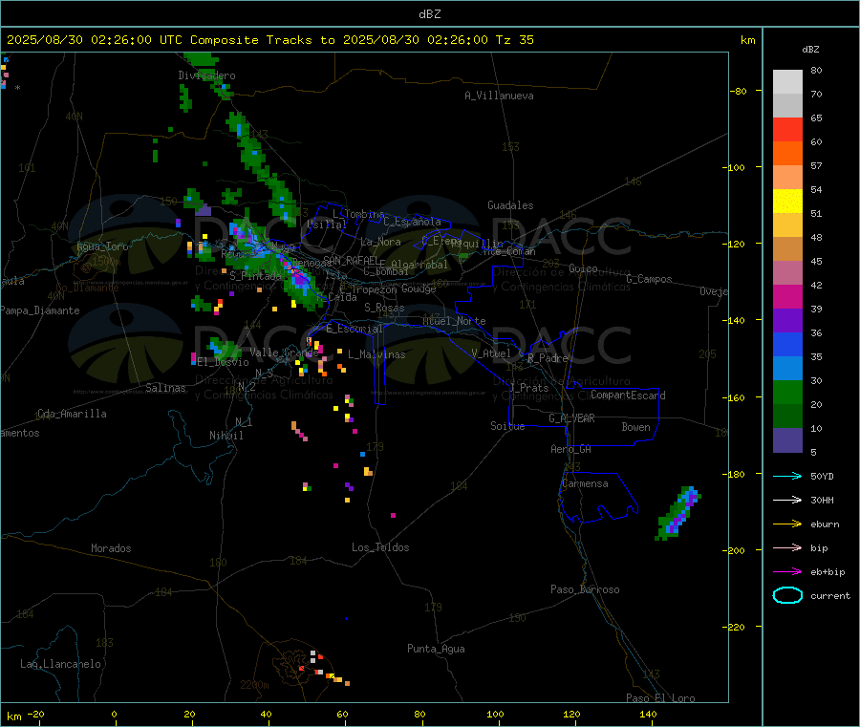Image resolution: width=860 pixels, height=727 pixels.
Task: Click the green 20 dBZ color swatch
Action: click(787, 392)
